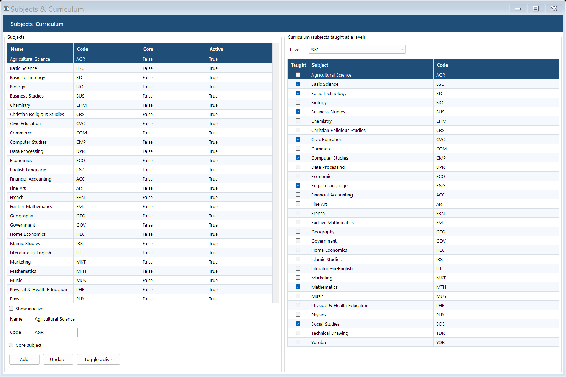Toggle Taught checkbox for Agricultural Science
The width and height of the screenshot is (566, 377).
pyautogui.click(x=298, y=75)
